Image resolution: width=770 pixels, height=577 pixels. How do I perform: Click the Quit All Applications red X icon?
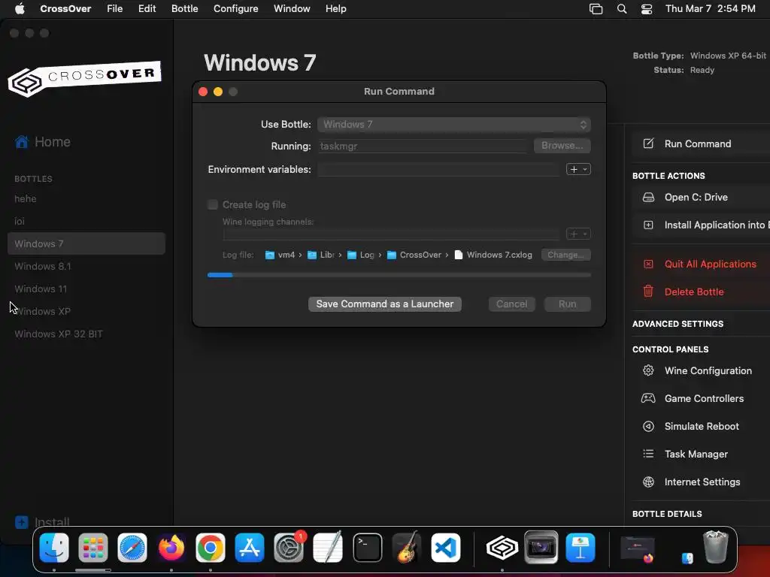coord(648,264)
